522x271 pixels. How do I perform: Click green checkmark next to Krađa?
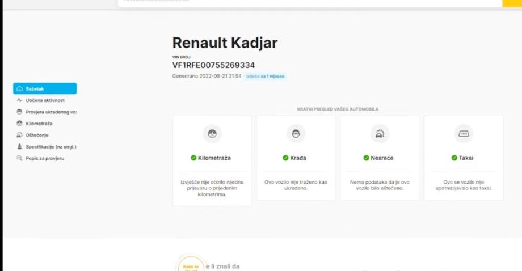click(x=285, y=158)
